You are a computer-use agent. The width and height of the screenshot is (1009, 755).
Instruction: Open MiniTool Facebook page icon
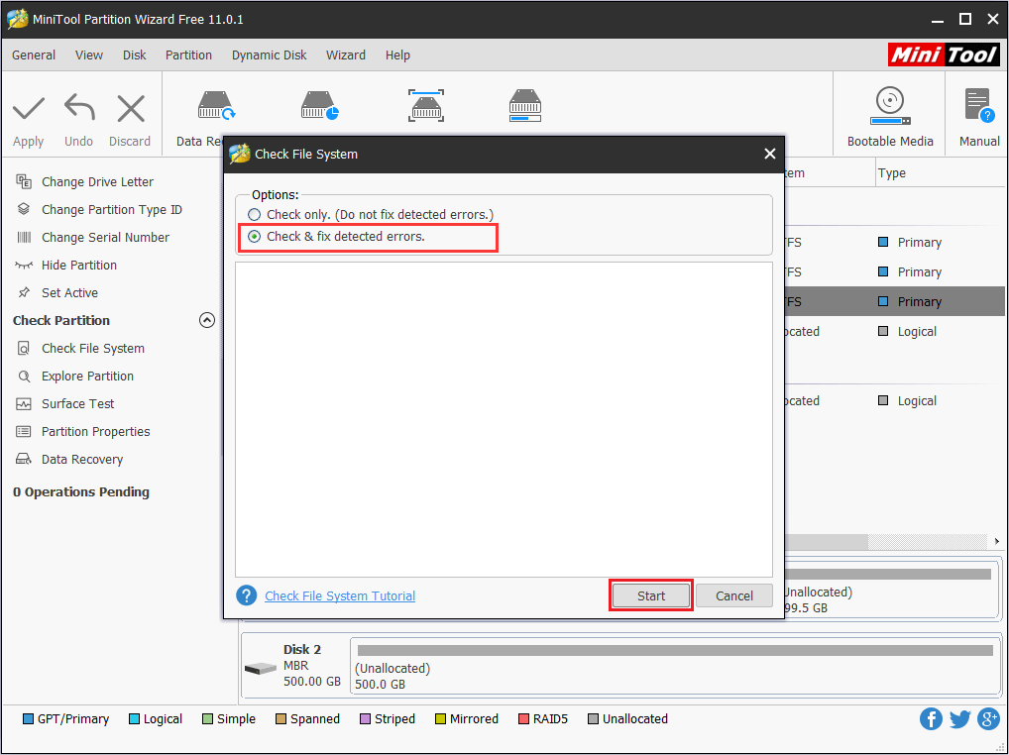click(x=931, y=718)
